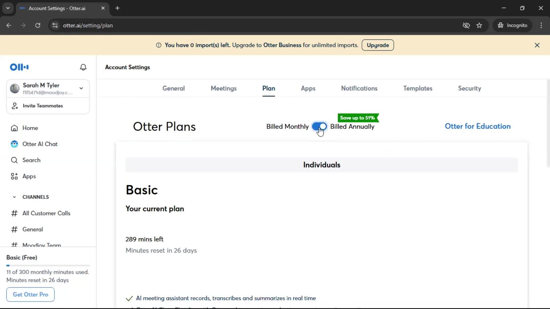This screenshot has height=309, width=550.
Task: Click the Apps grid icon in the sidebar
Action: 14,176
